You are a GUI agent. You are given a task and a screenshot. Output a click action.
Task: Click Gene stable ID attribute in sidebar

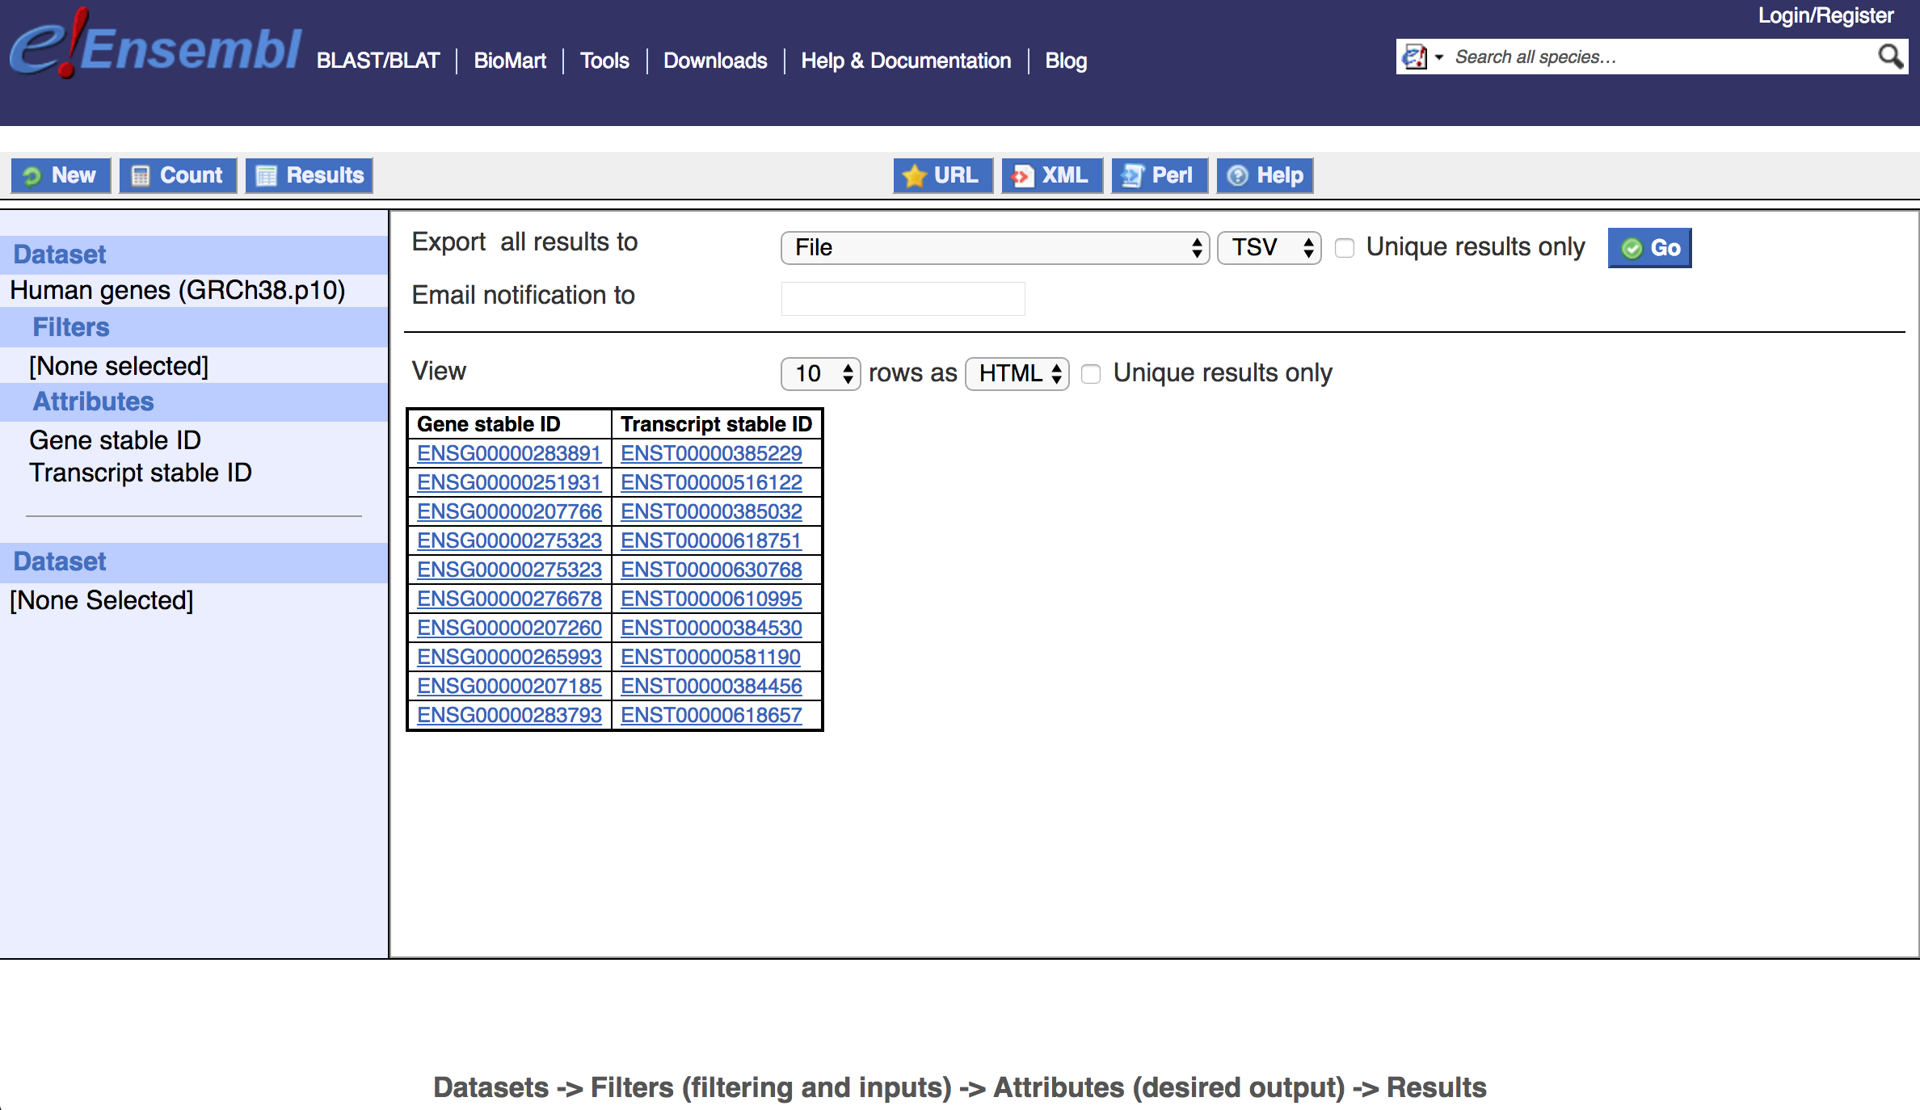[x=115, y=440]
